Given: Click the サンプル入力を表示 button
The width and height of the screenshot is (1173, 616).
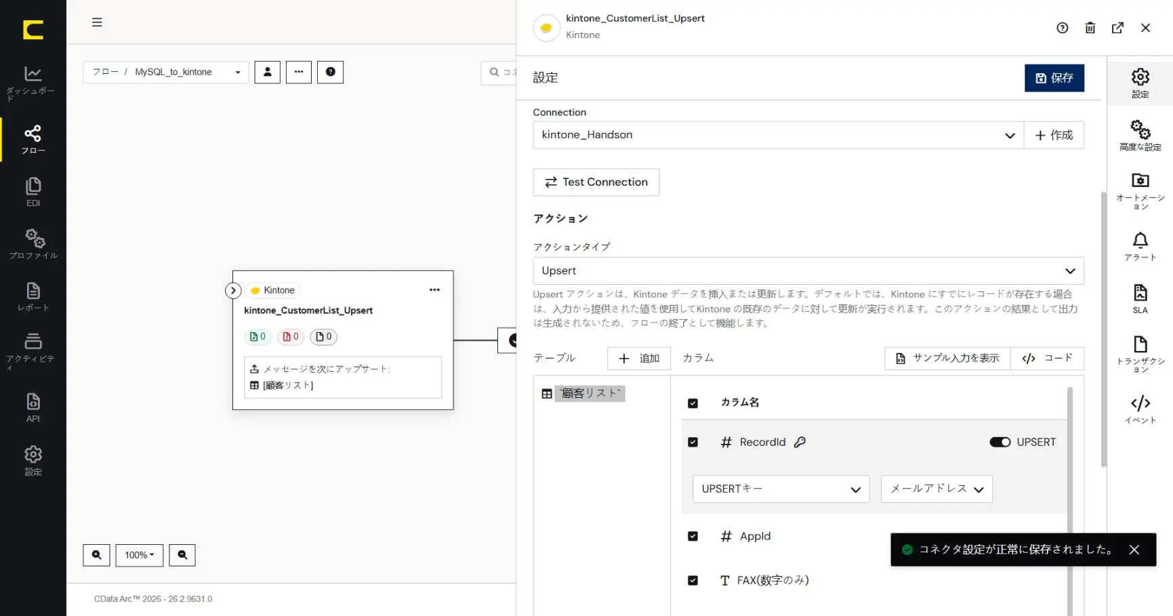Looking at the screenshot, I should pos(947,358).
